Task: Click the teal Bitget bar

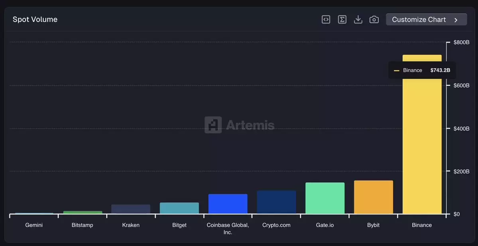Action: [179, 208]
